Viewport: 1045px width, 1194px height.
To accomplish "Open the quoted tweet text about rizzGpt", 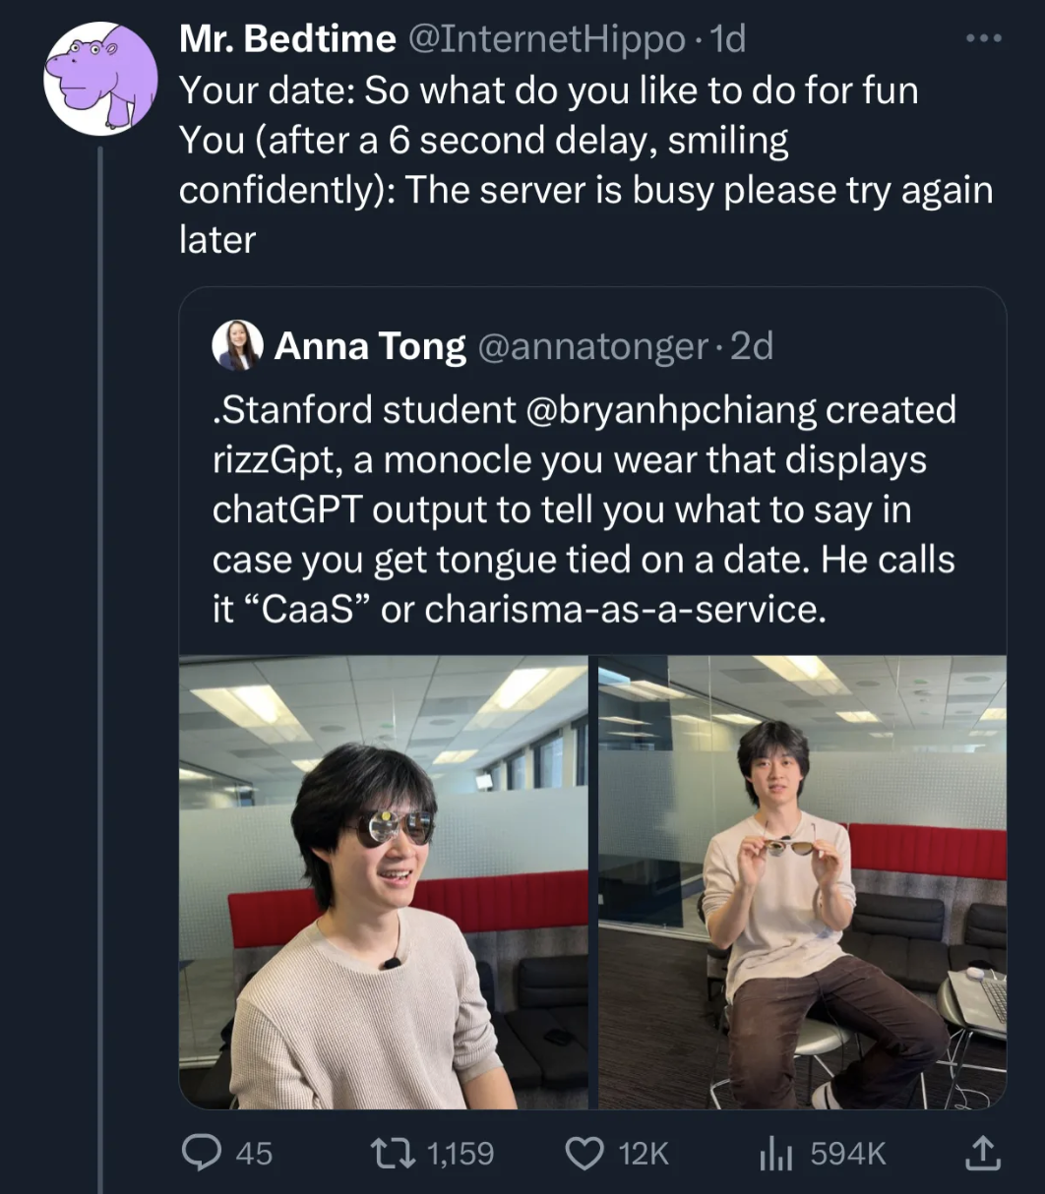I will click(584, 509).
